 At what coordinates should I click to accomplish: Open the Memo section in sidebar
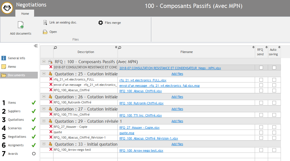[12, 67]
